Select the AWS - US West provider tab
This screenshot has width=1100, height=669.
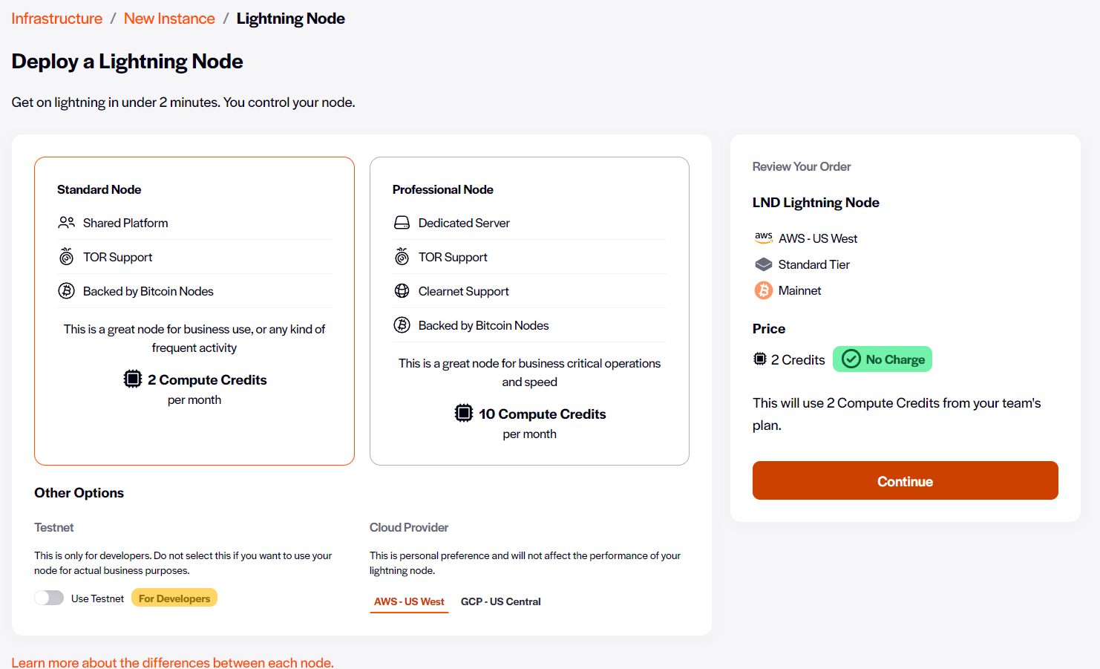coord(409,601)
